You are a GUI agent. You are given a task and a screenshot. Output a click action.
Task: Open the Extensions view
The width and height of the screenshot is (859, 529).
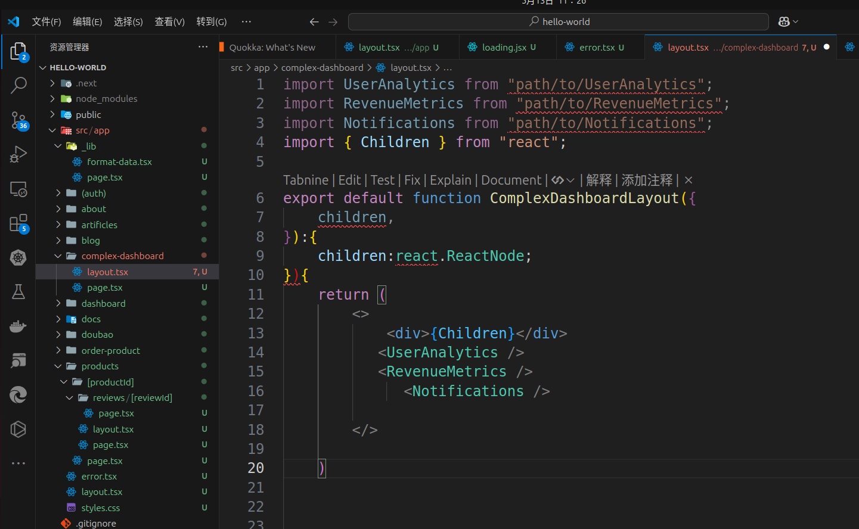(18, 223)
